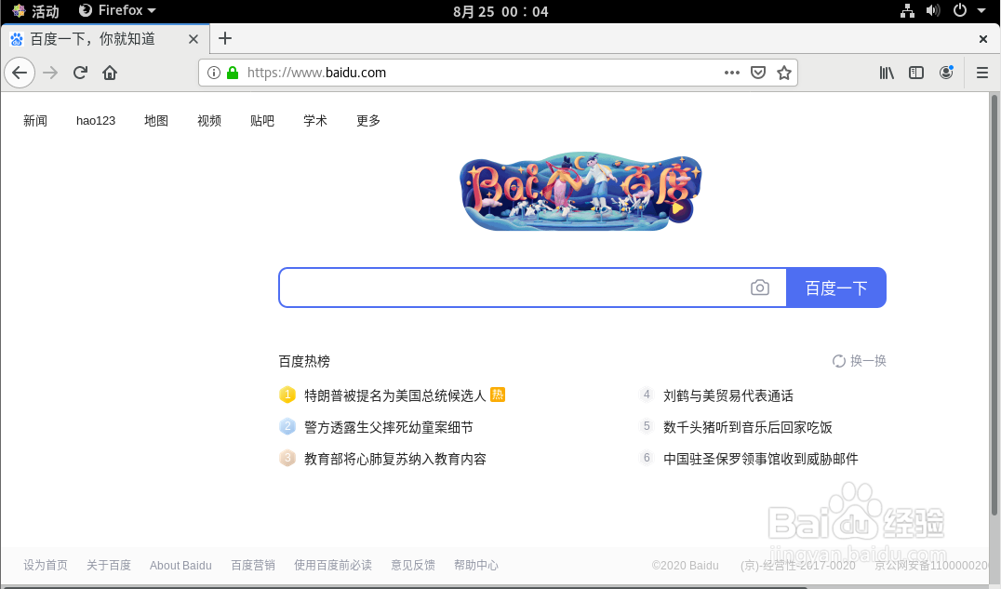Expand the 更多 more menu
The image size is (1001, 589).
pyautogui.click(x=368, y=121)
